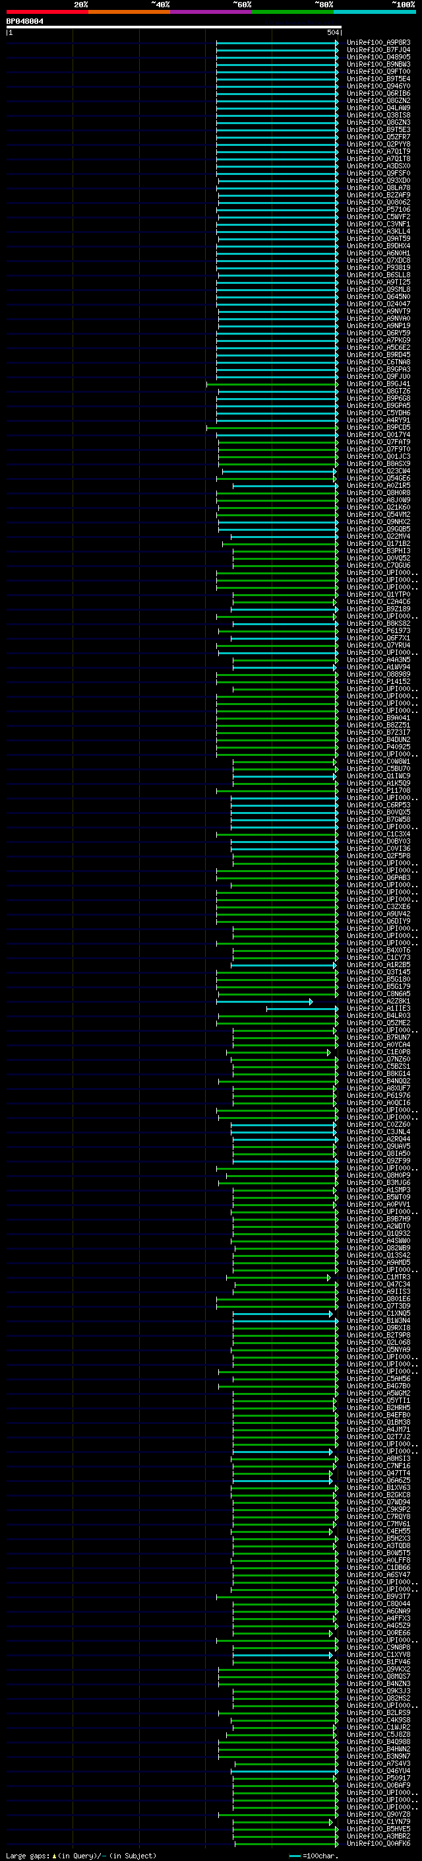Click the orange ~40% identity legend bar
This screenshot has height=1861, width=422.
coord(129,12)
